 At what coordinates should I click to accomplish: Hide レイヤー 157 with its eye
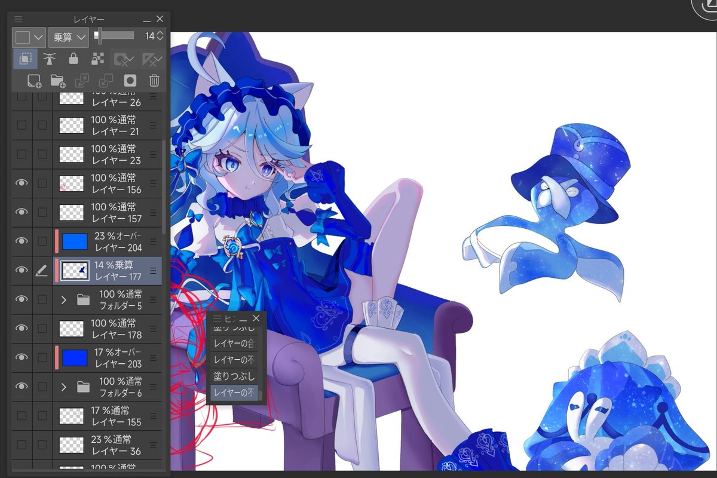pos(22,212)
